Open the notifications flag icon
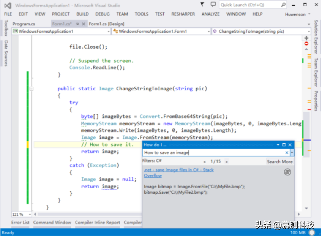Viewport: 321px width, 236px height. point(202,4)
